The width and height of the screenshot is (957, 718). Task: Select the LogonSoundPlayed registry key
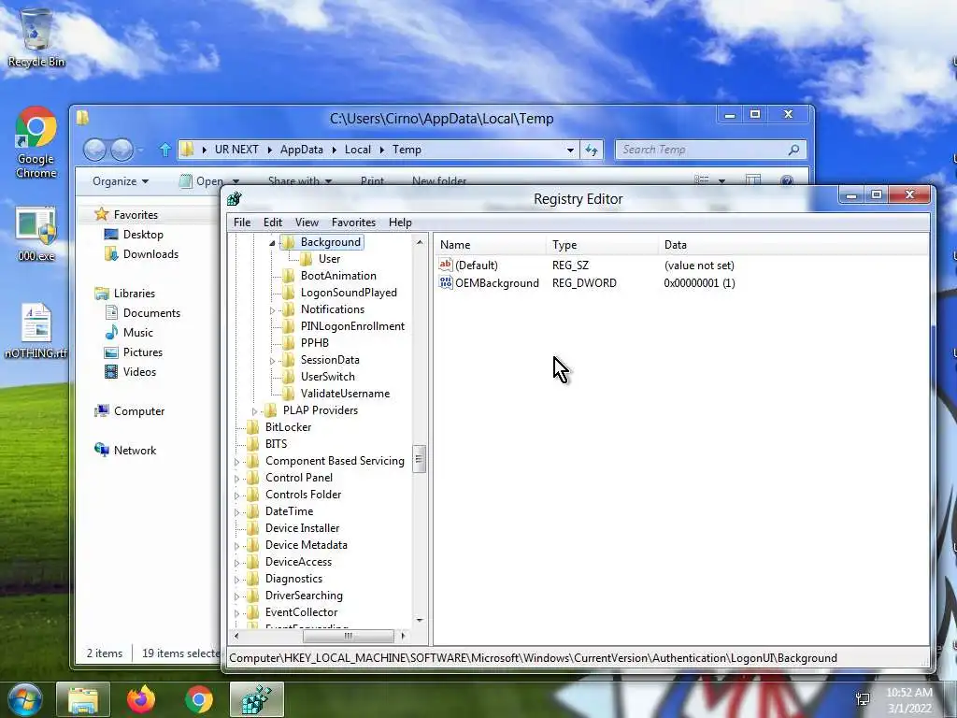click(349, 293)
